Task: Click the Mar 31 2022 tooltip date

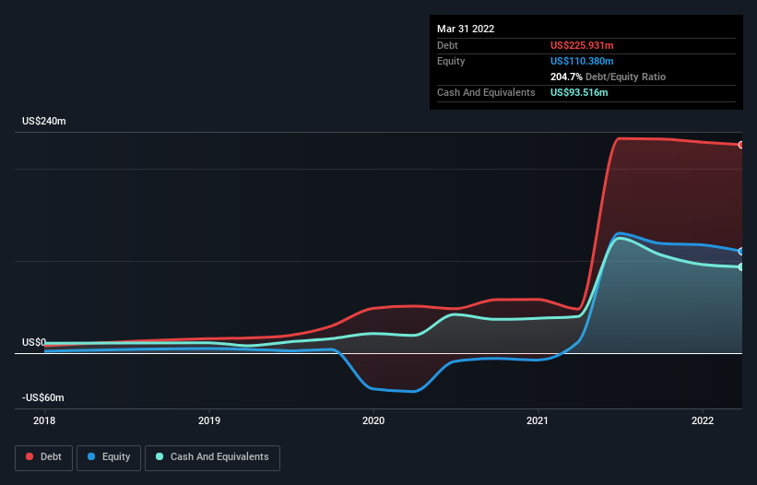Action: click(x=466, y=29)
